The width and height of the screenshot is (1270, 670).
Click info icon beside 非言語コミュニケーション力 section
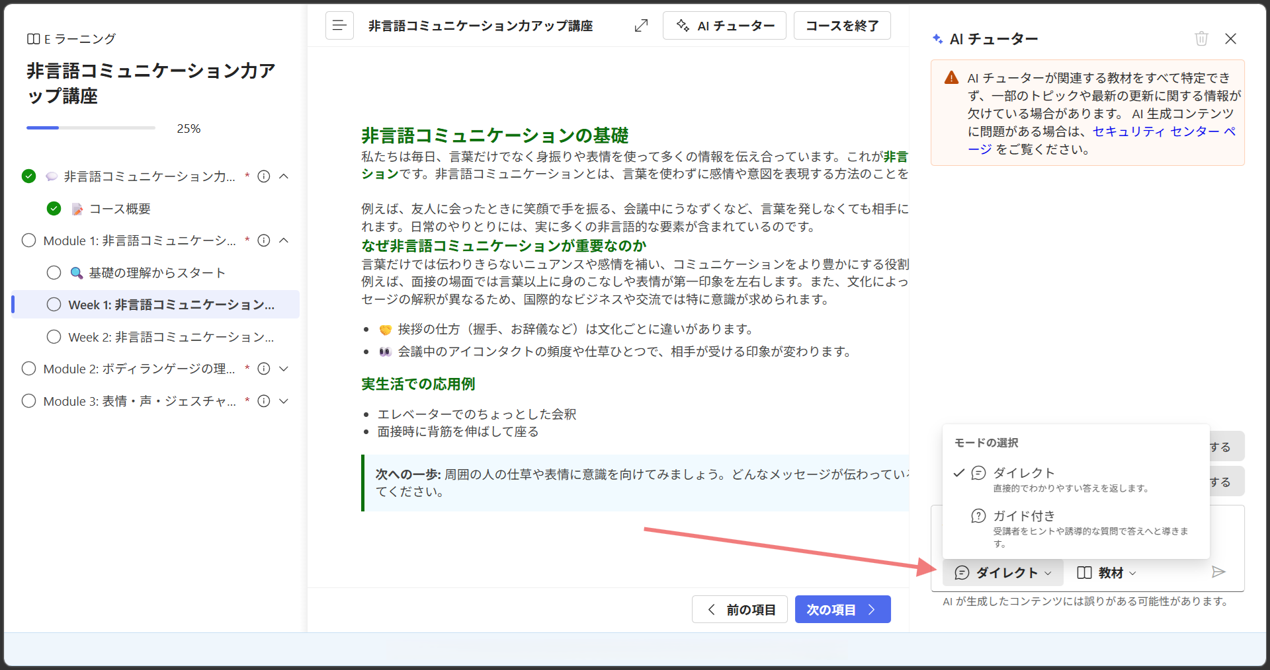coord(264,176)
